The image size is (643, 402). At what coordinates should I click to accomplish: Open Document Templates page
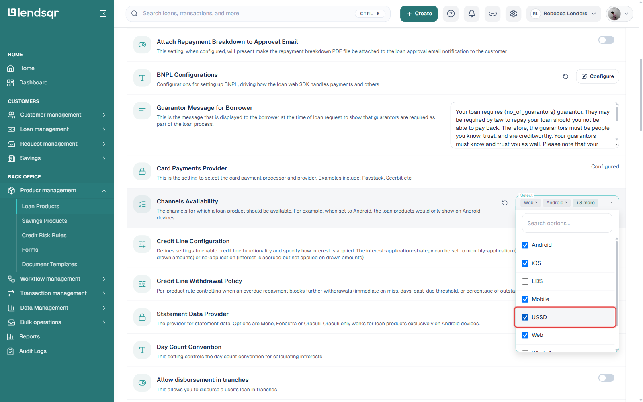[x=49, y=264]
